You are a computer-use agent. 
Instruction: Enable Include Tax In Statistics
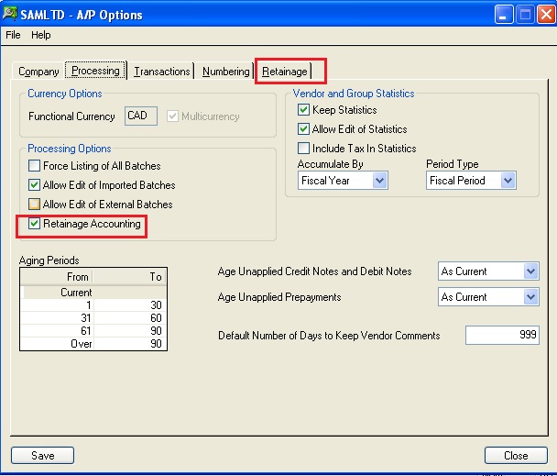tap(303, 148)
